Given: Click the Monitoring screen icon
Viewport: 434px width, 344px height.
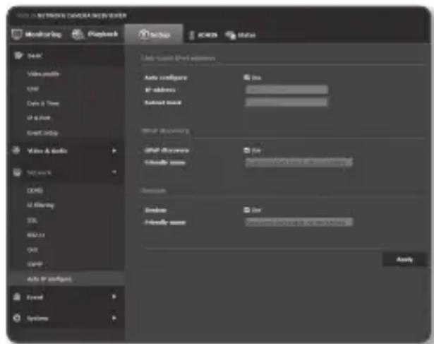Looking at the screenshot, I should point(17,35).
